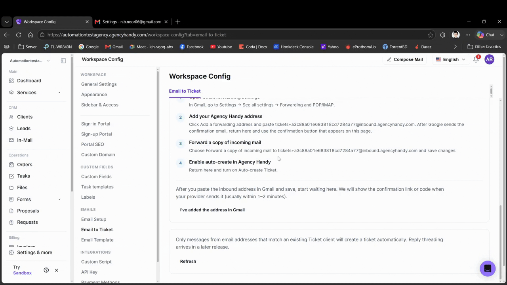Open Email Template settings
The width and height of the screenshot is (507, 285).
pos(97,240)
